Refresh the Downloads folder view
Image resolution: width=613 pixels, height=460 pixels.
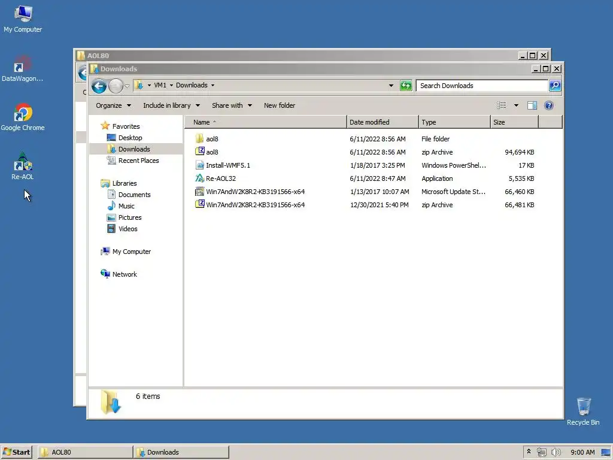coord(406,85)
